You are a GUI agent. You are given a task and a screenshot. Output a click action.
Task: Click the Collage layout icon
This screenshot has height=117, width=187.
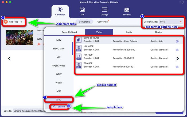(104, 10)
